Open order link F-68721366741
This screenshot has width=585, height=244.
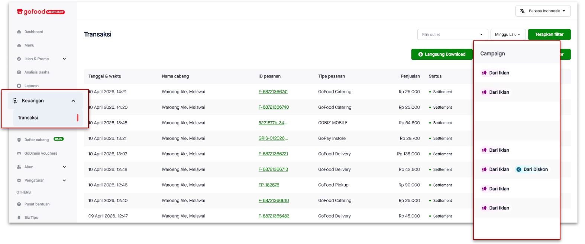(x=273, y=92)
